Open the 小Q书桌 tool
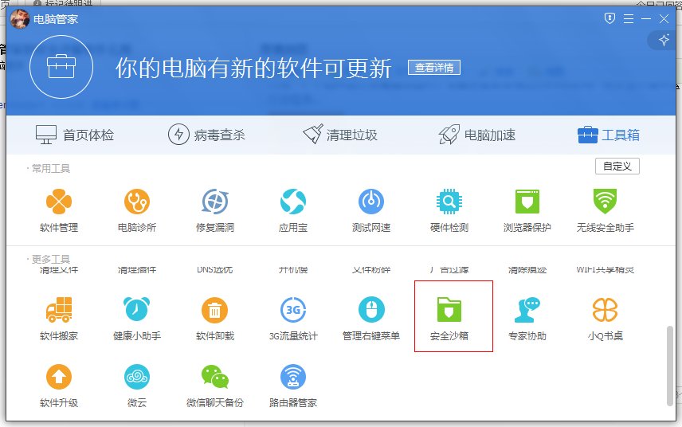This screenshot has height=427, width=682. [x=605, y=319]
